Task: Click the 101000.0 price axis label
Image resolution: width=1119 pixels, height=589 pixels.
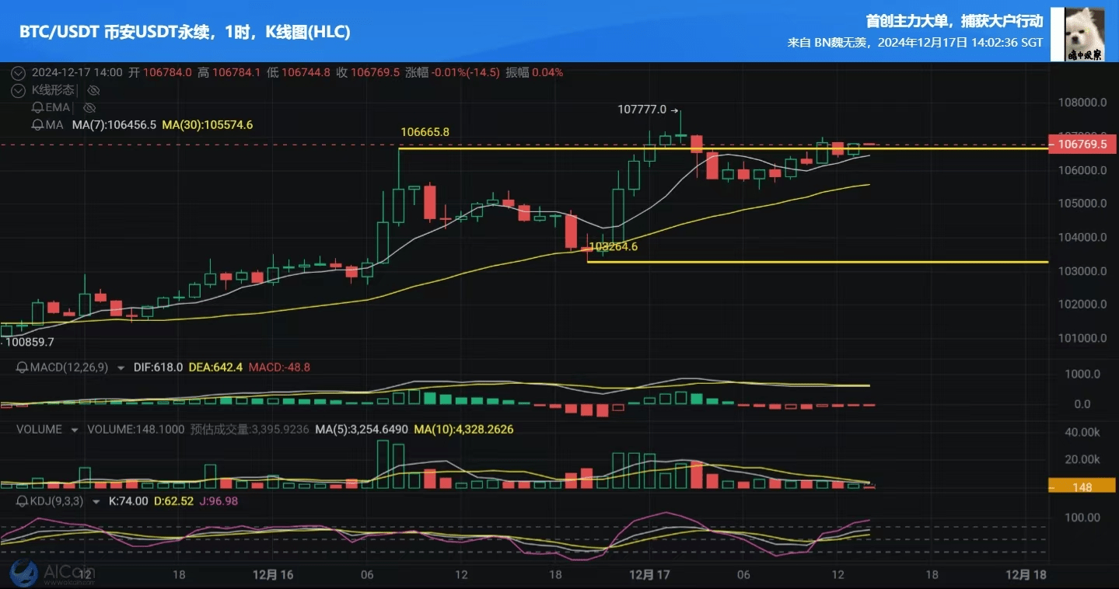Action: tap(1082, 339)
